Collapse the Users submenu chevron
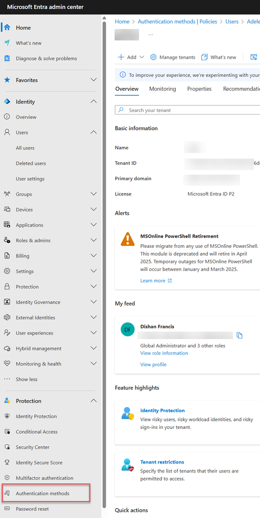Image resolution: width=260 pixels, height=518 pixels. tap(94, 132)
